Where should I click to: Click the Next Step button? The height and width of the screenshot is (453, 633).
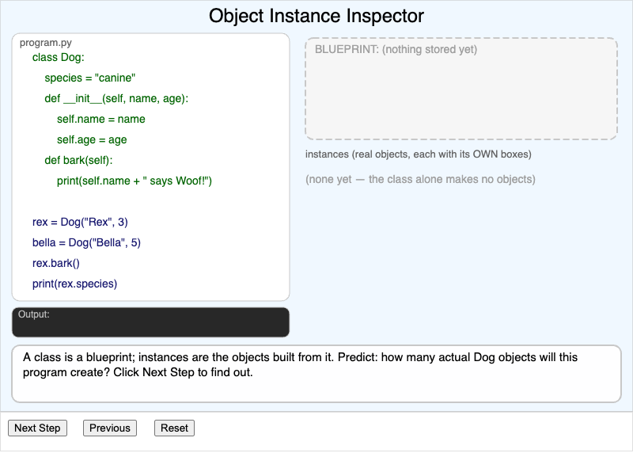[37, 428]
